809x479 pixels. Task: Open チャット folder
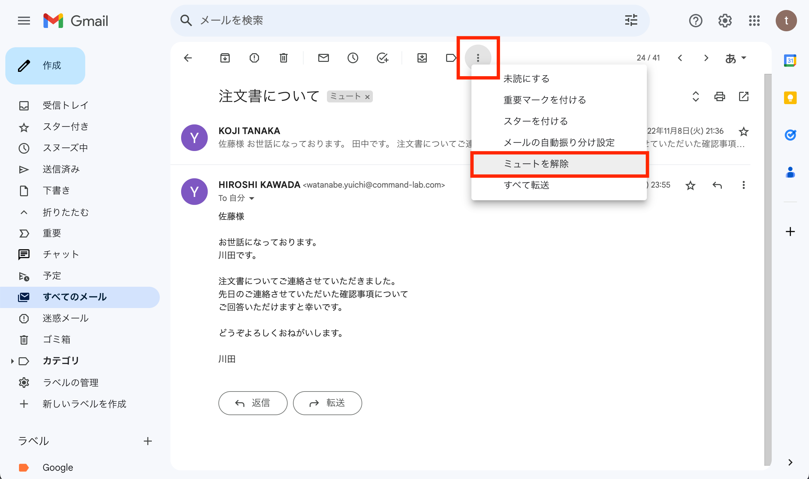80,254
